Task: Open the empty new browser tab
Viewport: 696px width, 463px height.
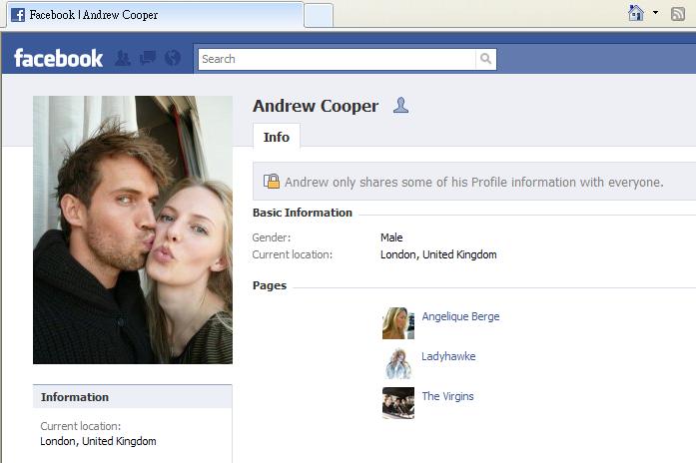Action: coord(319,16)
